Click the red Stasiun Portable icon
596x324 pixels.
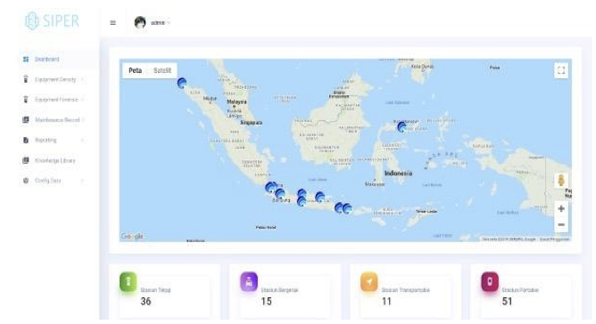[490, 282]
